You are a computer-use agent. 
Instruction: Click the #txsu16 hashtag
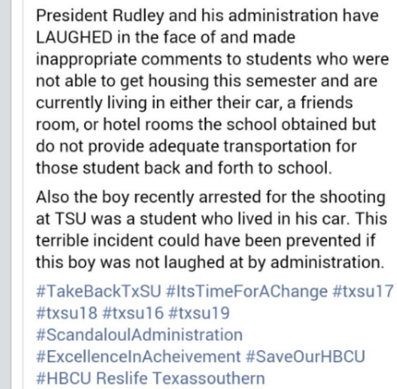[x=132, y=313]
